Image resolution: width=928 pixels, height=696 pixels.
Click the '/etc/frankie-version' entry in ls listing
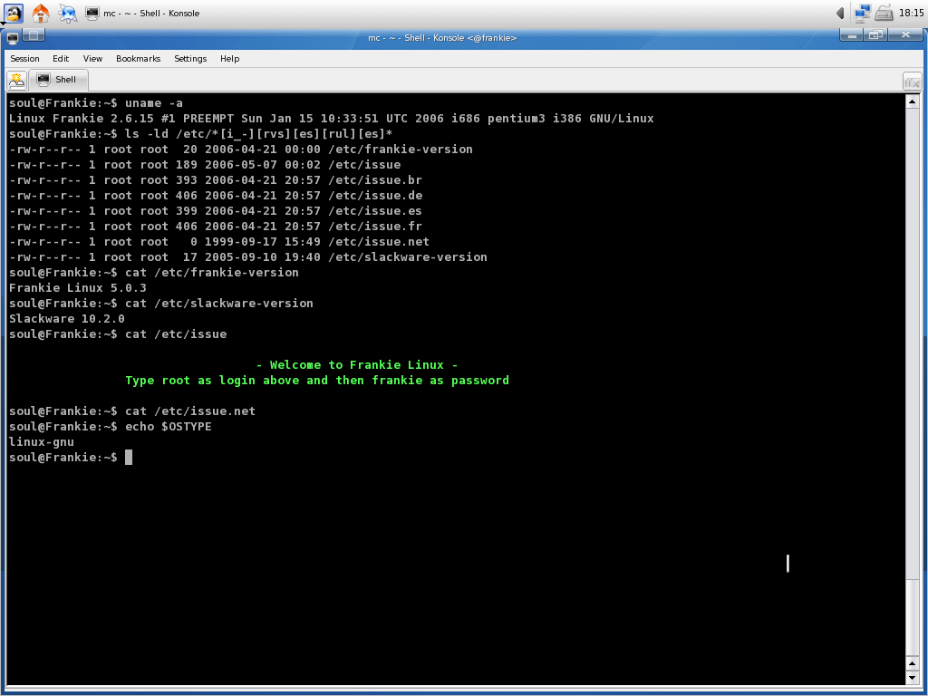point(400,150)
